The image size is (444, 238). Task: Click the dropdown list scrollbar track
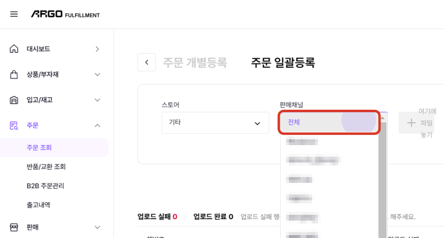[382, 181]
